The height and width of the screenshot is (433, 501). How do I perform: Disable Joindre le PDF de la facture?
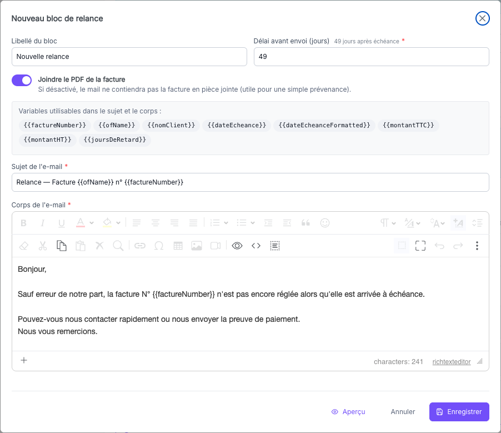(22, 80)
